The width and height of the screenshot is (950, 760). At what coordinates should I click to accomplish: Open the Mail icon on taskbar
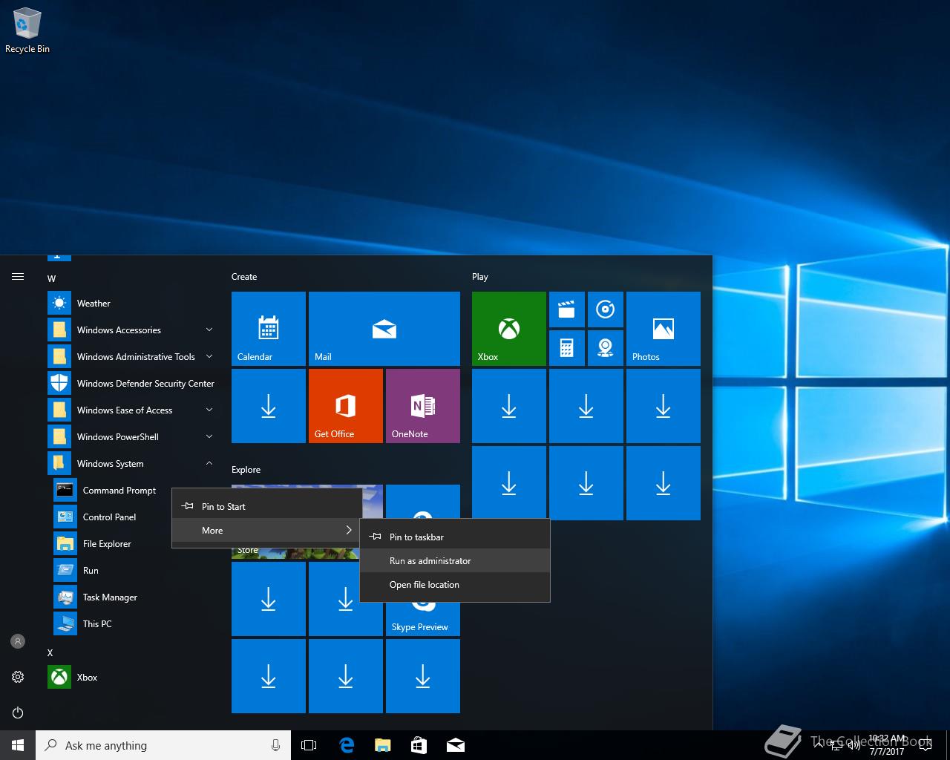point(456,745)
